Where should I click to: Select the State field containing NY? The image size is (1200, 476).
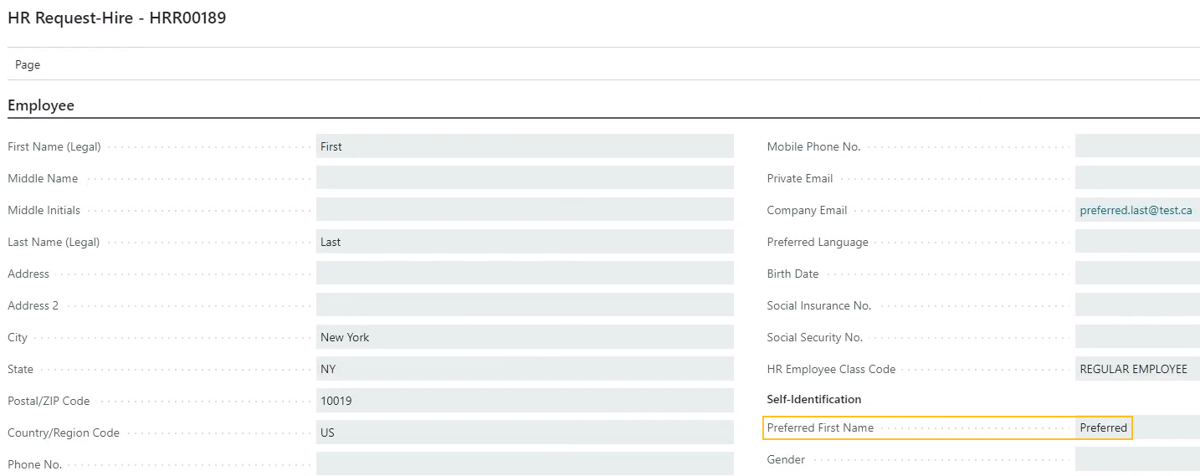524,369
